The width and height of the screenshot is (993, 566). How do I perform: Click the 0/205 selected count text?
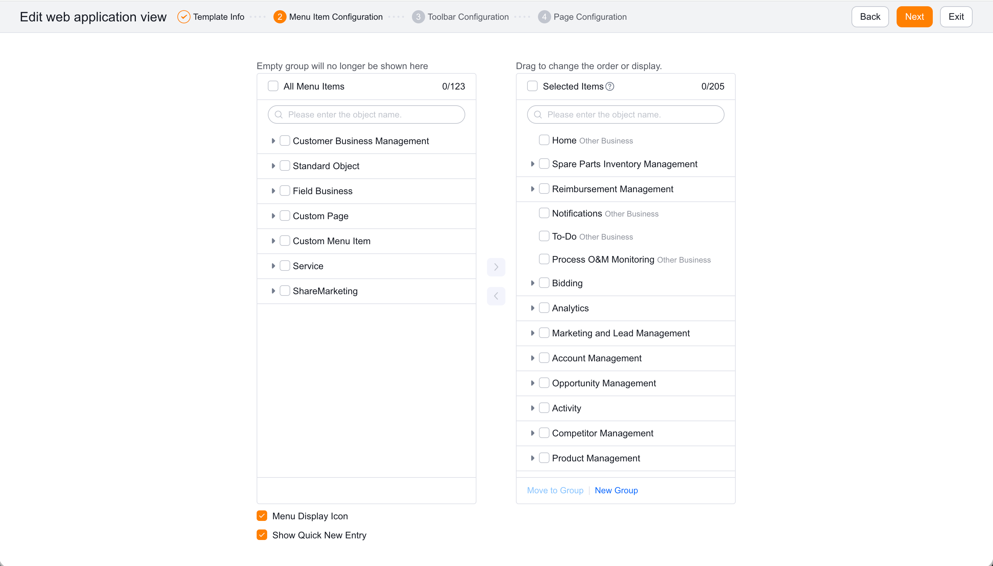(x=712, y=86)
